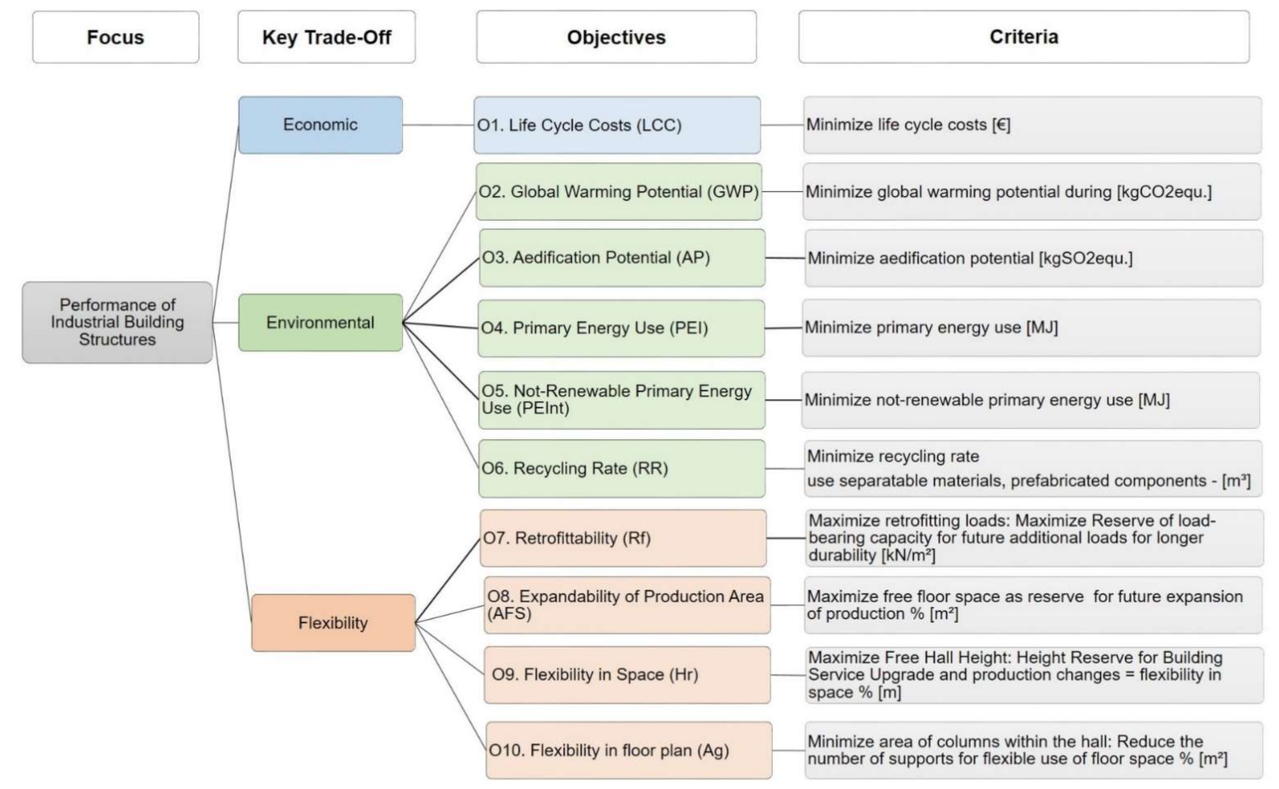Click O7 Retrofittability objective box
1279x789 pixels.
(x=622, y=538)
